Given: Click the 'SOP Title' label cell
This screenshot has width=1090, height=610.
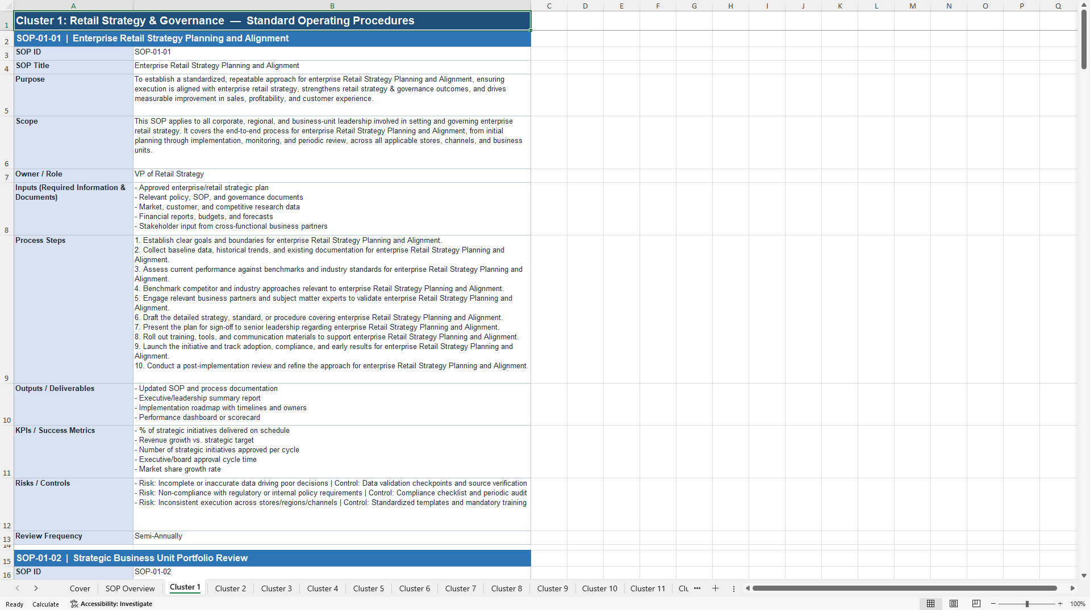Looking at the screenshot, I should (73, 67).
